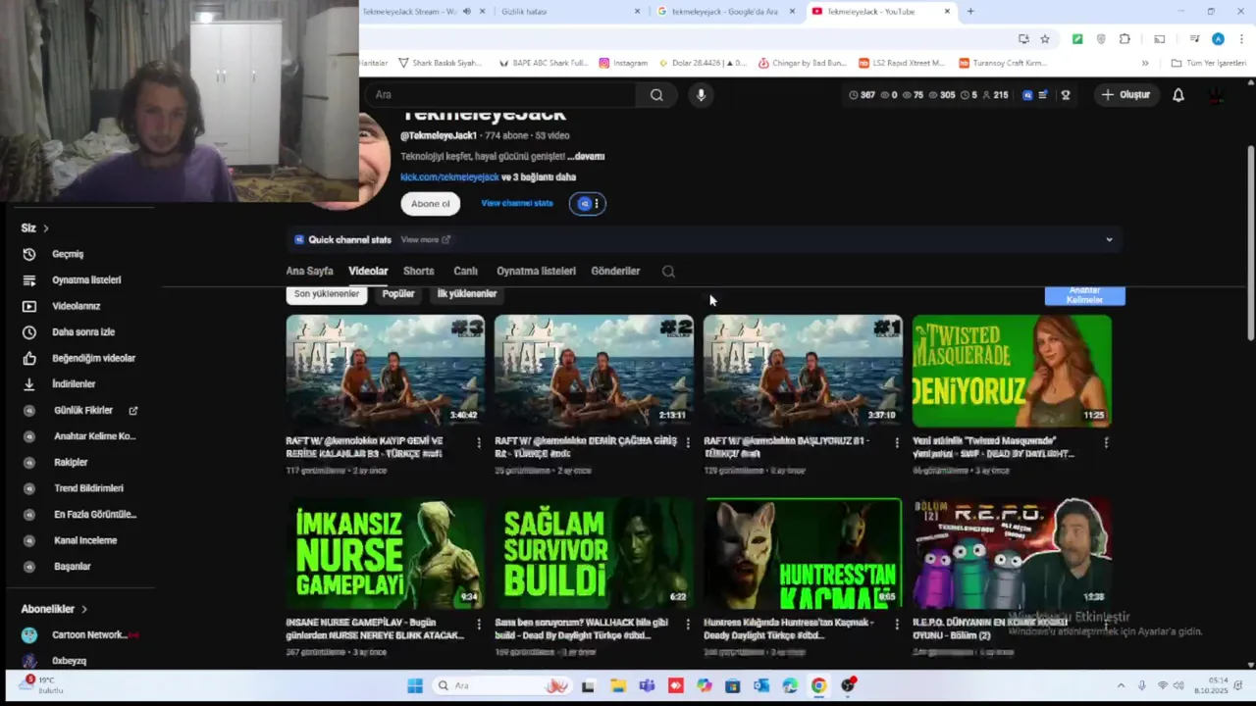Image resolution: width=1256 pixels, height=706 pixels.
Task: Open Daha sonra izle in sidebar
Action: (x=82, y=332)
